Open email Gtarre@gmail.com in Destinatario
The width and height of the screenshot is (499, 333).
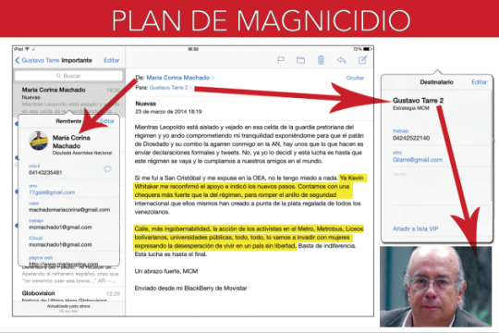[x=418, y=160]
